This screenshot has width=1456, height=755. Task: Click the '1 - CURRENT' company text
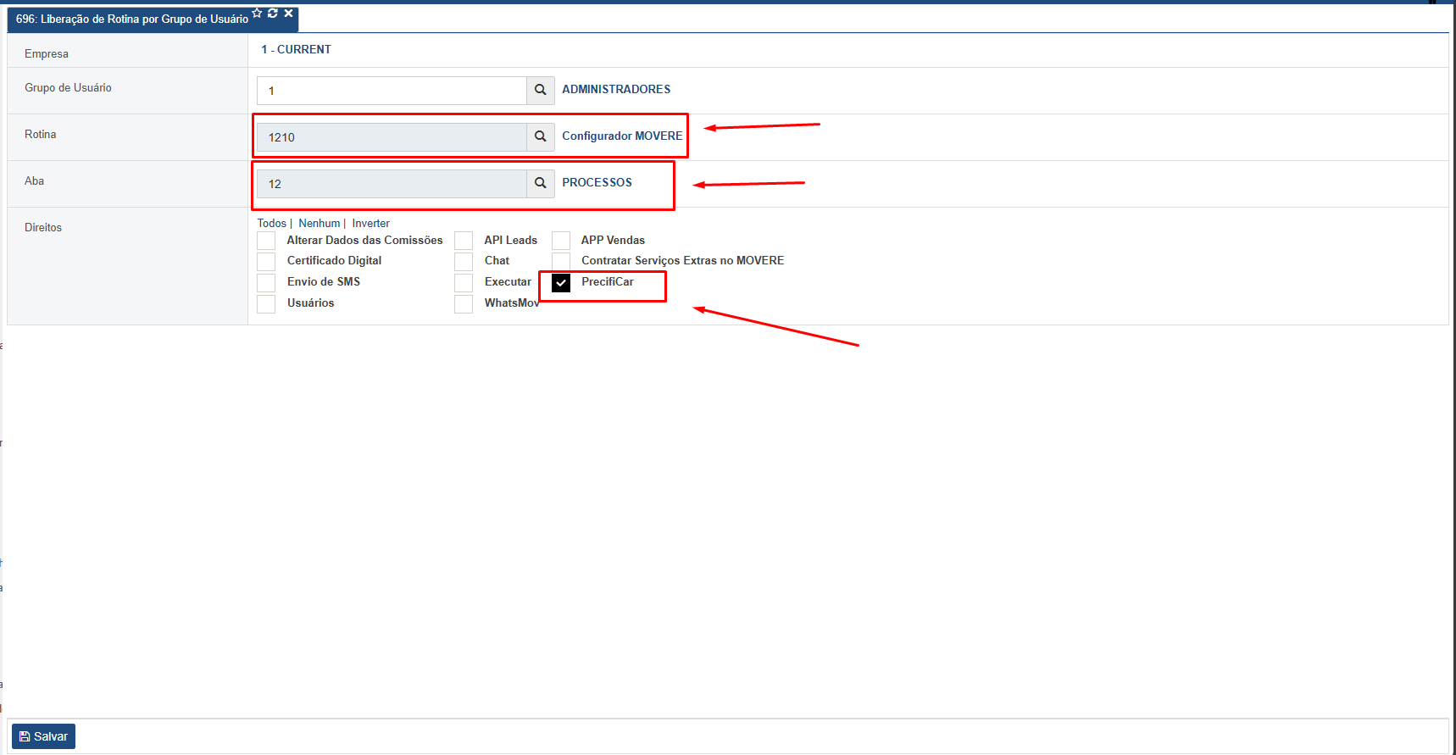pyautogui.click(x=296, y=49)
